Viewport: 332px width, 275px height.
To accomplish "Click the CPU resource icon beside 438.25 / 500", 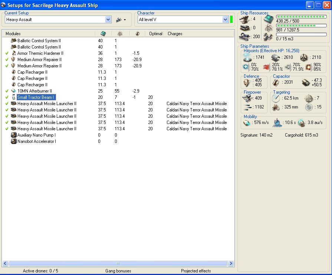I will (x=269, y=19).
